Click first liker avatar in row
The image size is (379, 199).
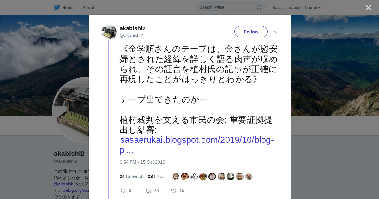point(176,177)
